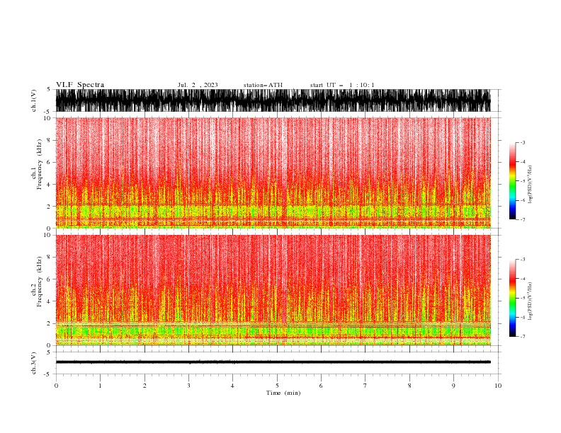Click the ch.2 log(PSD) colorbar unit label

(530, 301)
